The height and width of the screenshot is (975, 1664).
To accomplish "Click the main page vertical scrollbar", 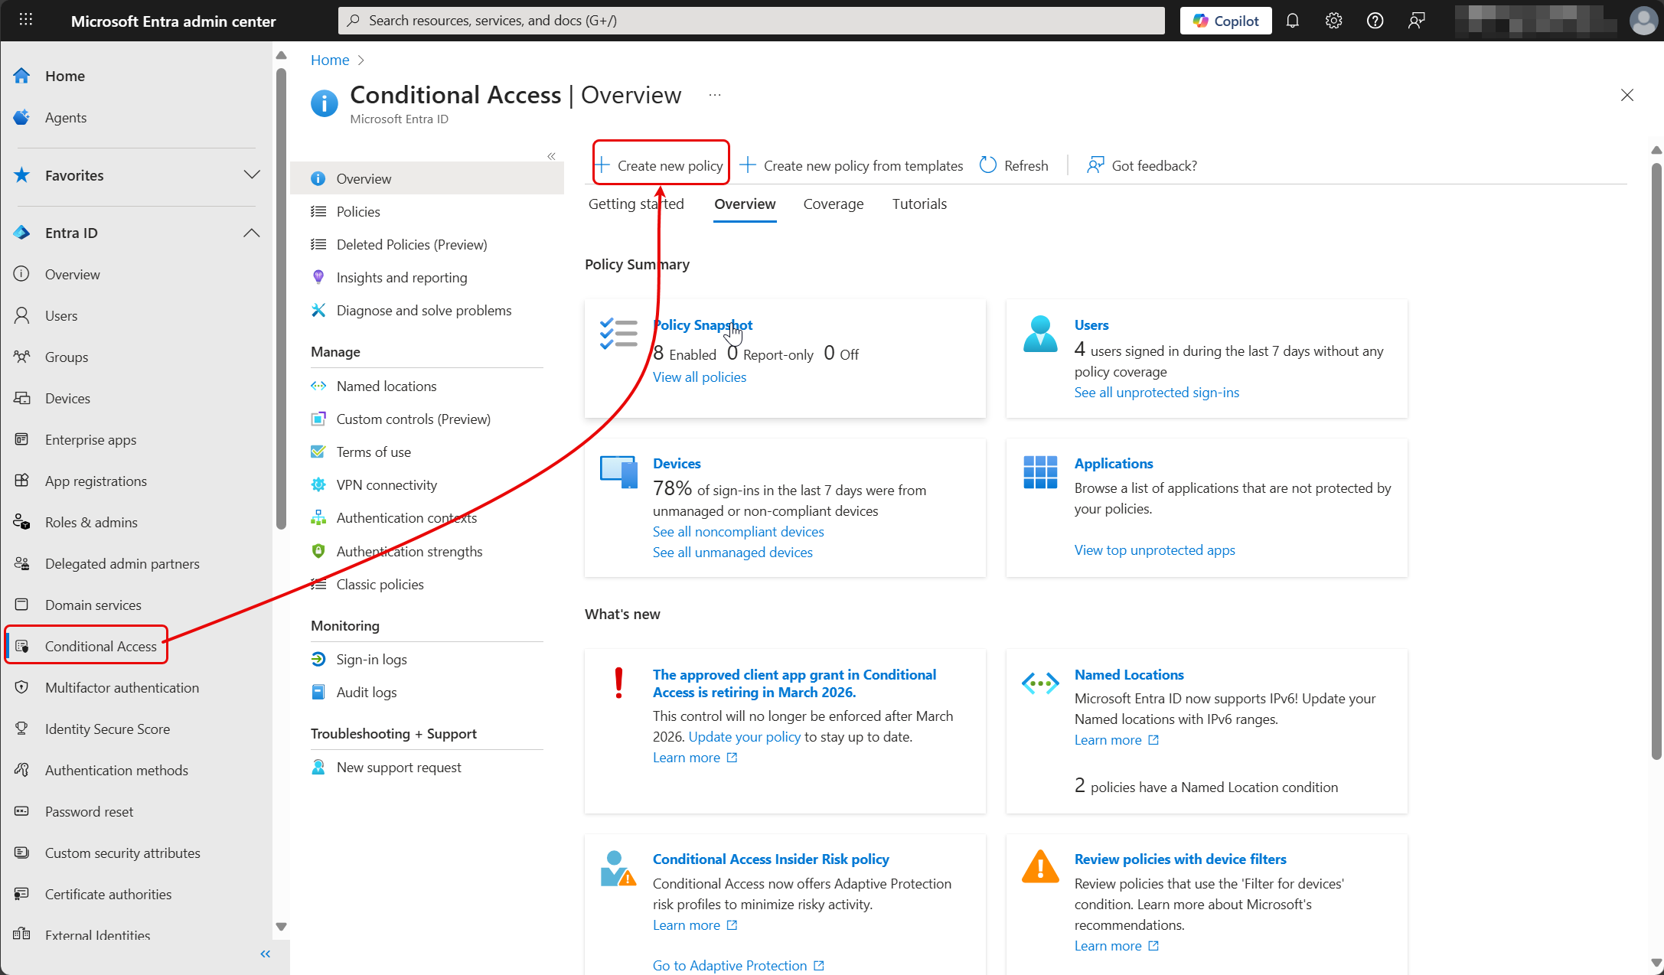I will click(x=1656, y=459).
